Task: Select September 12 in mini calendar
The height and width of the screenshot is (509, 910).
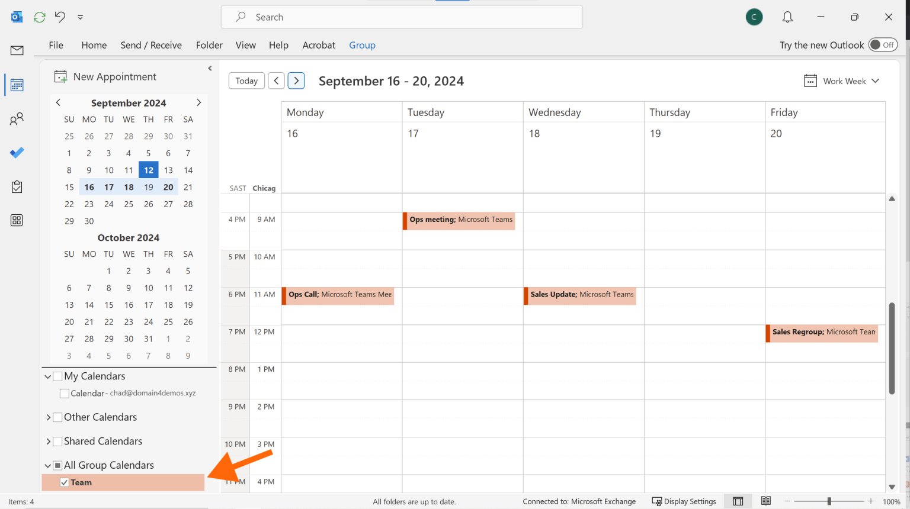Action: click(x=148, y=170)
